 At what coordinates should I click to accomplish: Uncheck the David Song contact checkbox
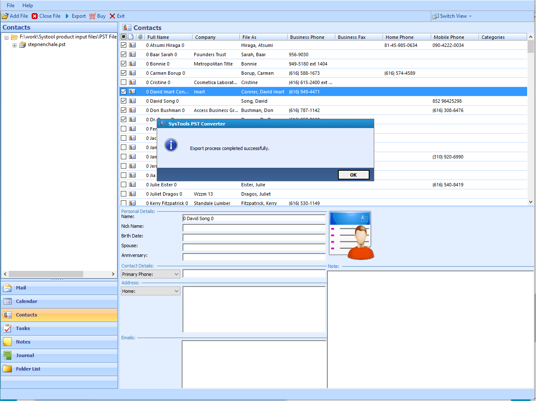(x=123, y=101)
